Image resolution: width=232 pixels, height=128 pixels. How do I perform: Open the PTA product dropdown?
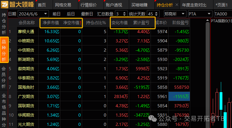tap(200, 14)
